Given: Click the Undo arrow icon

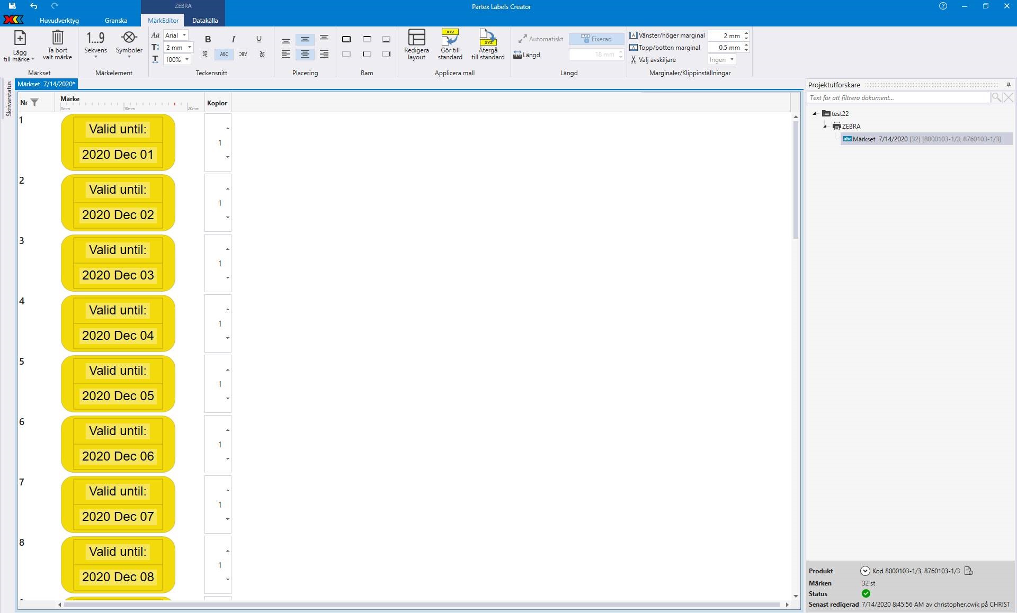Looking at the screenshot, I should coord(33,6).
